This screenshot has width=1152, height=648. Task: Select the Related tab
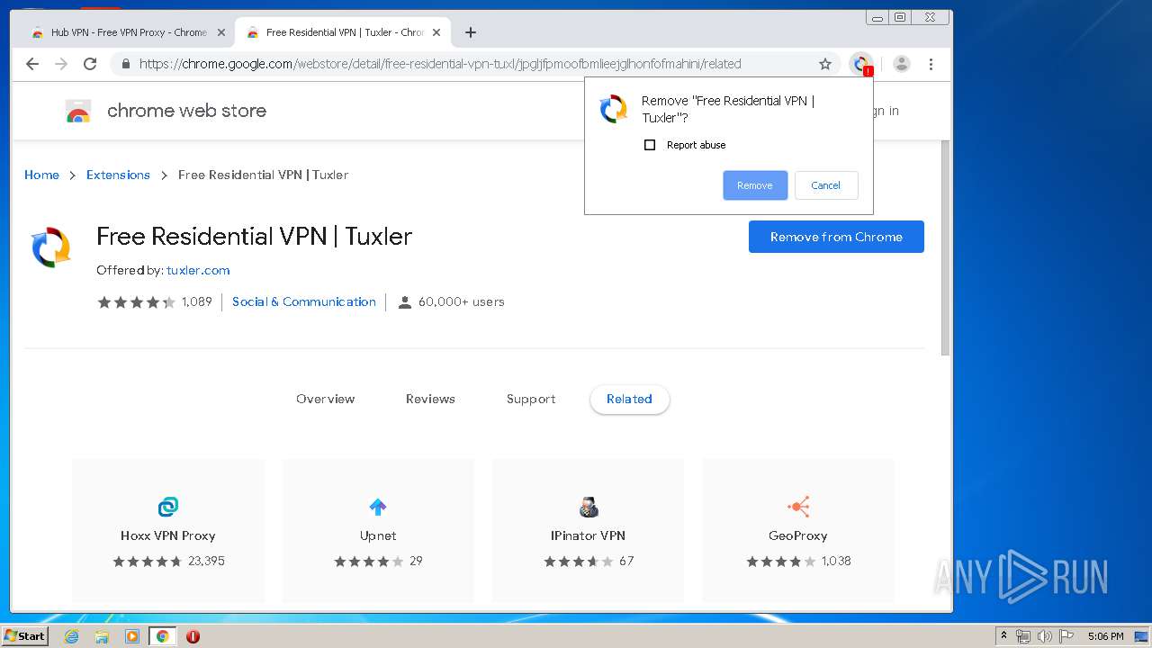pos(629,399)
